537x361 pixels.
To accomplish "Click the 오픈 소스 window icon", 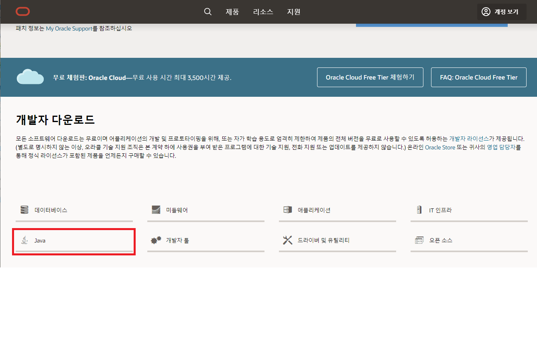I will (419, 240).
